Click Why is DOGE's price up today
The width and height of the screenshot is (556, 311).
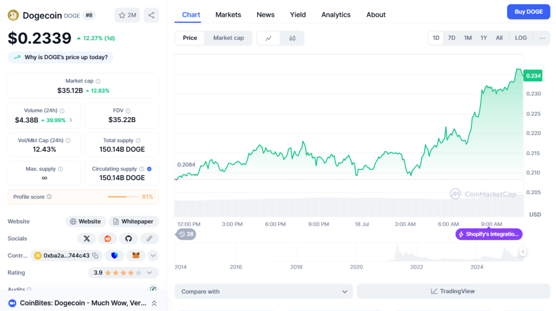coord(60,57)
